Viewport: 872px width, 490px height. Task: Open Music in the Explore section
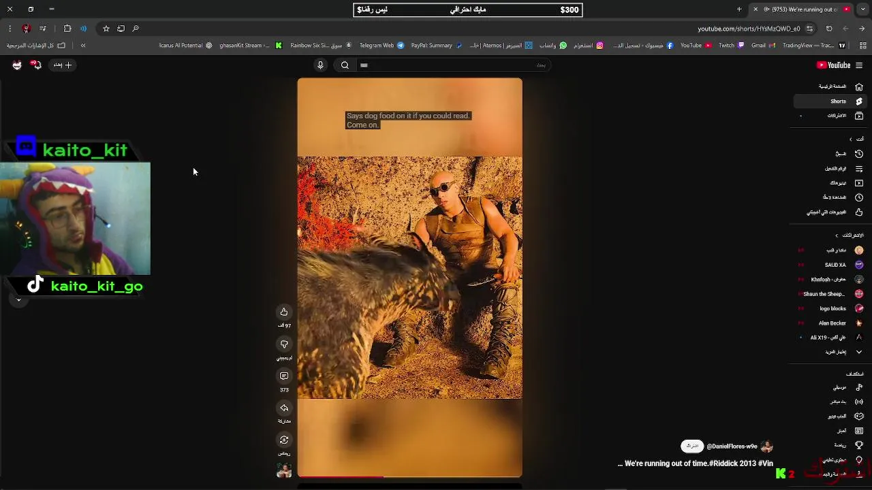(832, 387)
